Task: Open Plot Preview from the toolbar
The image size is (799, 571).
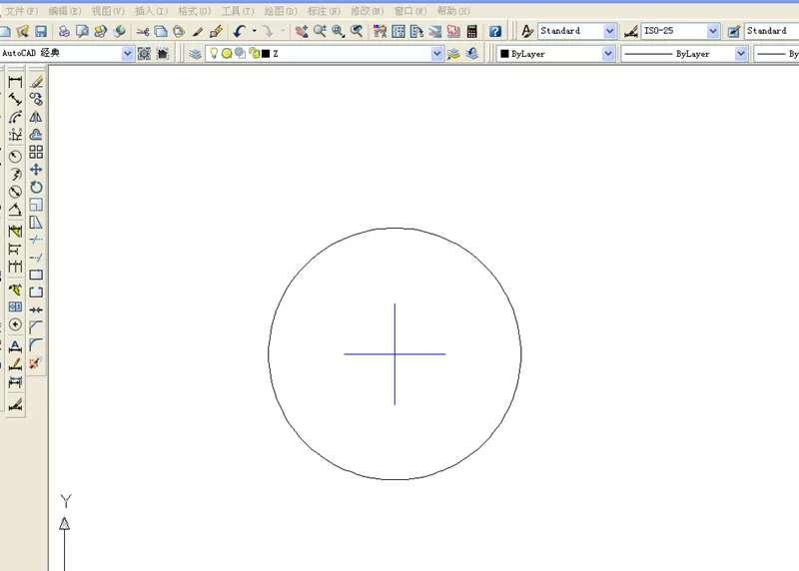Action: point(82,32)
